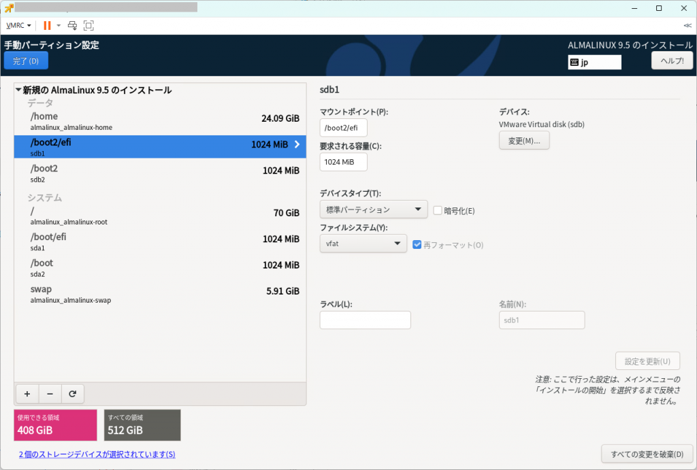
Task: Click the 5.91 GiB size value
Action: coord(282,291)
